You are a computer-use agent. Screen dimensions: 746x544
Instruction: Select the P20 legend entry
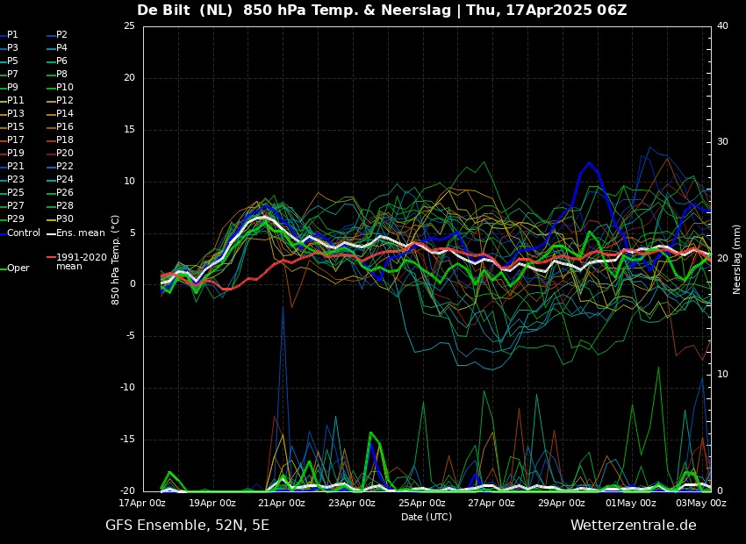[61, 154]
